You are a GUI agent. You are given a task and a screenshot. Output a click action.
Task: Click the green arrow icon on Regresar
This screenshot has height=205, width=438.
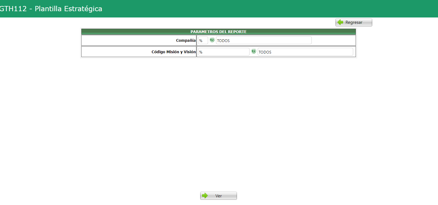(340, 22)
